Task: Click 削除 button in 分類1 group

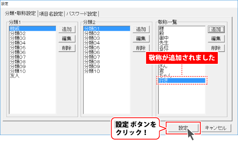Action: pyautogui.click(x=67, y=48)
